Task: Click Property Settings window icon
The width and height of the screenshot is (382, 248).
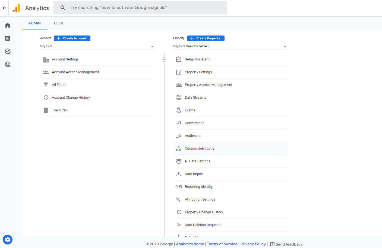Action: 179,72
